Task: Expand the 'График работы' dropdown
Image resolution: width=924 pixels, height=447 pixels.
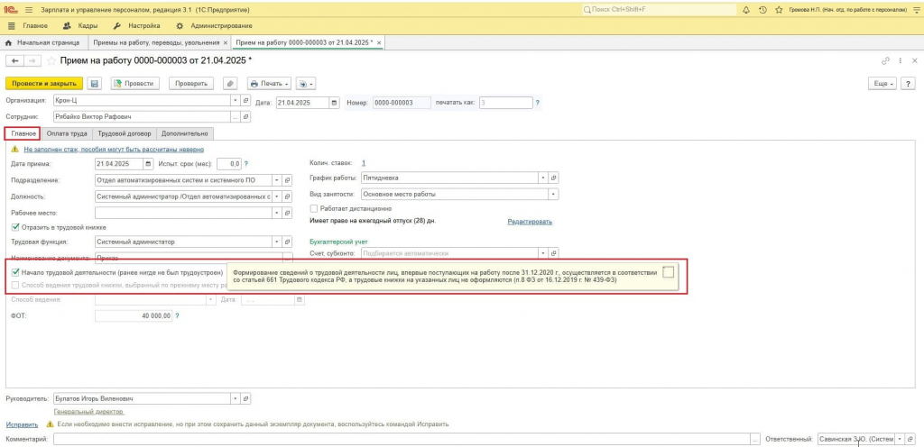Action: (542, 178)
